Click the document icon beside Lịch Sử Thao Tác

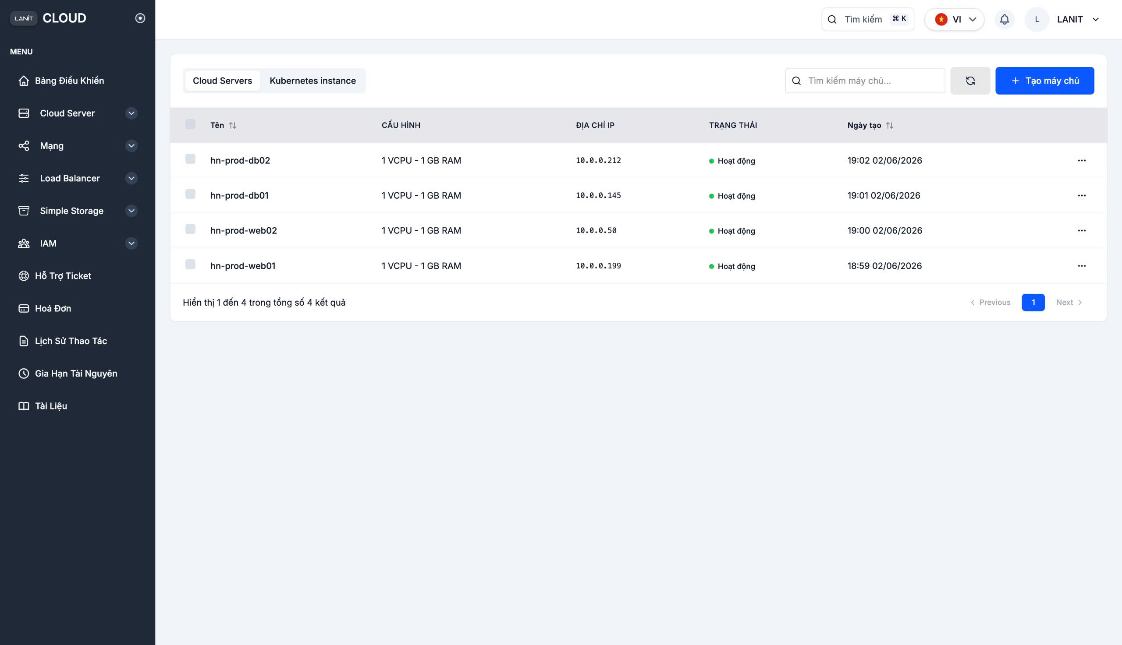tap(24, 341)
